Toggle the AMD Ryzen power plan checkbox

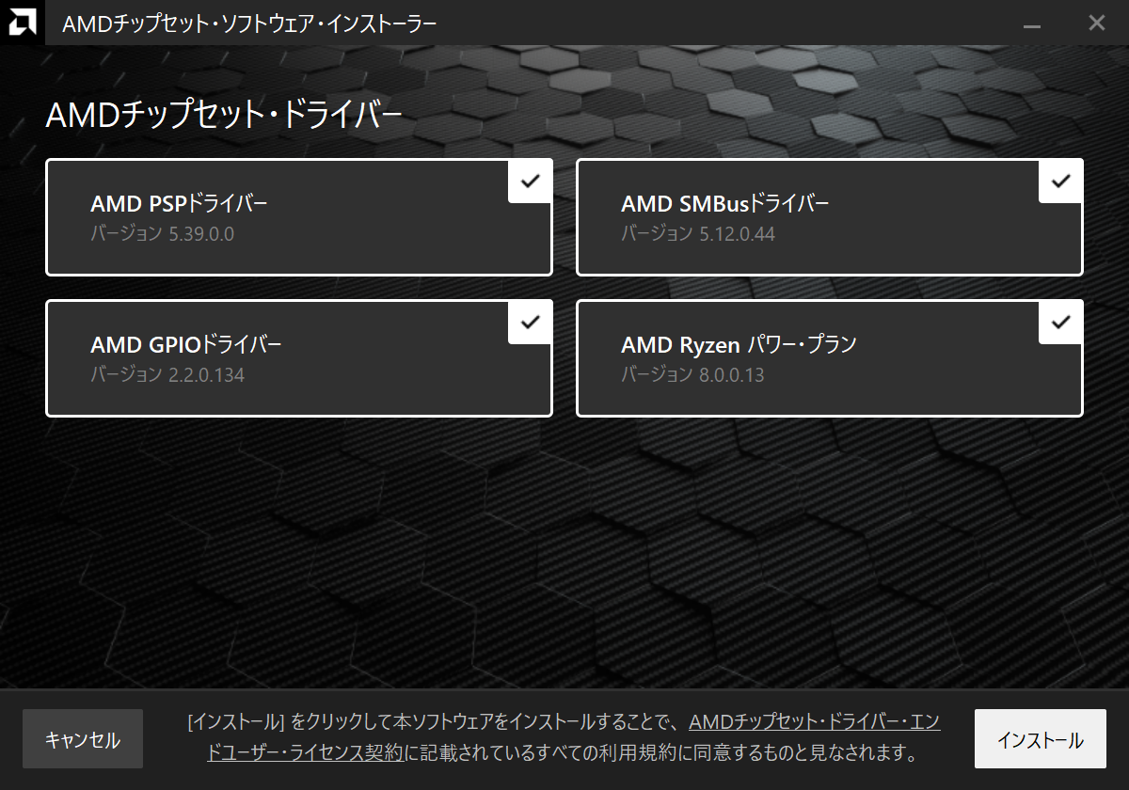point(1061,323)
